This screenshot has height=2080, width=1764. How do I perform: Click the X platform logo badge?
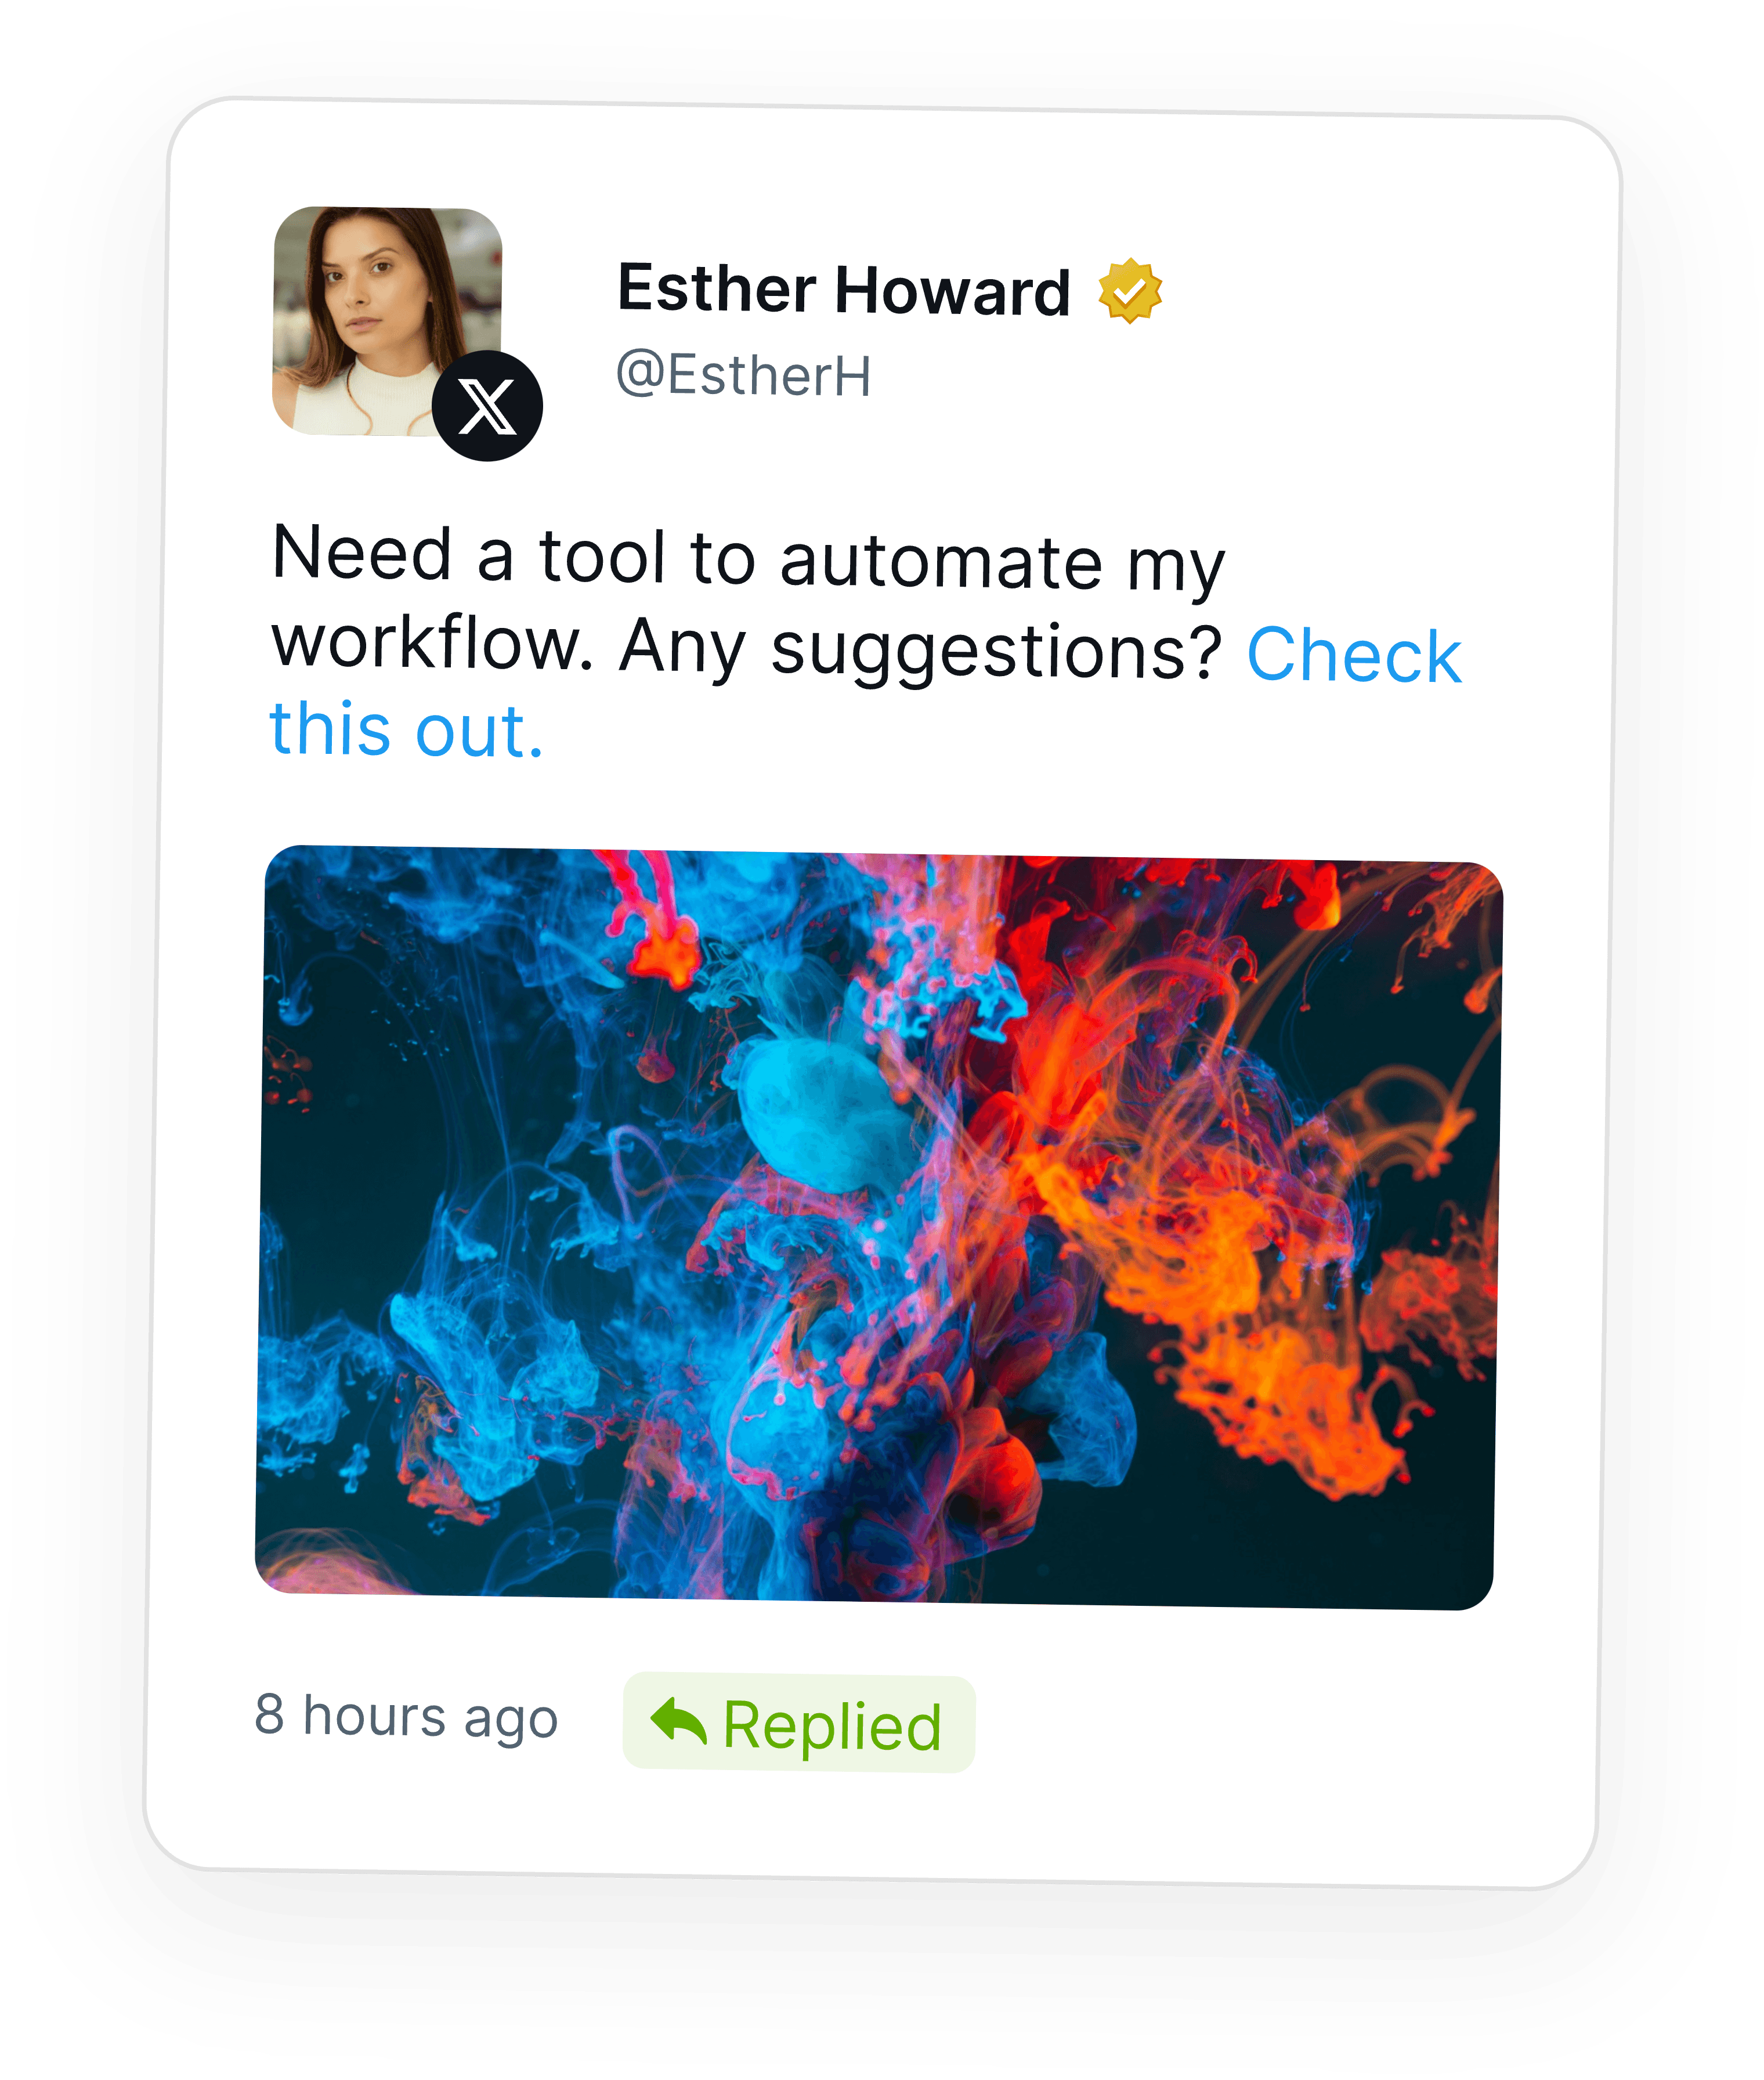click(x=487, y=406)
